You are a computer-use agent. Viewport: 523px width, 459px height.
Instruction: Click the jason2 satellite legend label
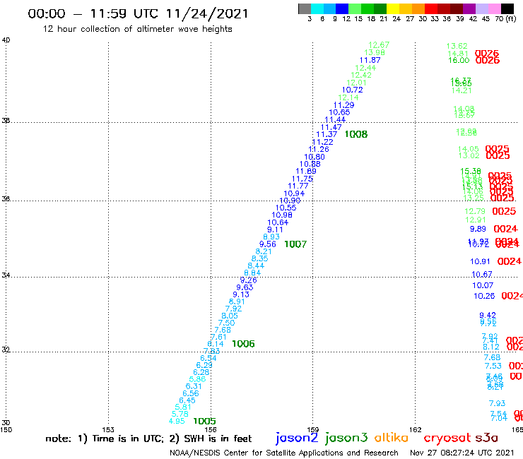(297, 438)
